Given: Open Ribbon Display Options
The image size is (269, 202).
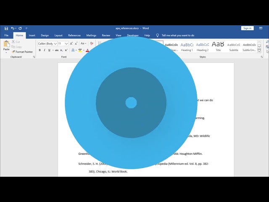Looking at the screenshot, I should point(261,28).
